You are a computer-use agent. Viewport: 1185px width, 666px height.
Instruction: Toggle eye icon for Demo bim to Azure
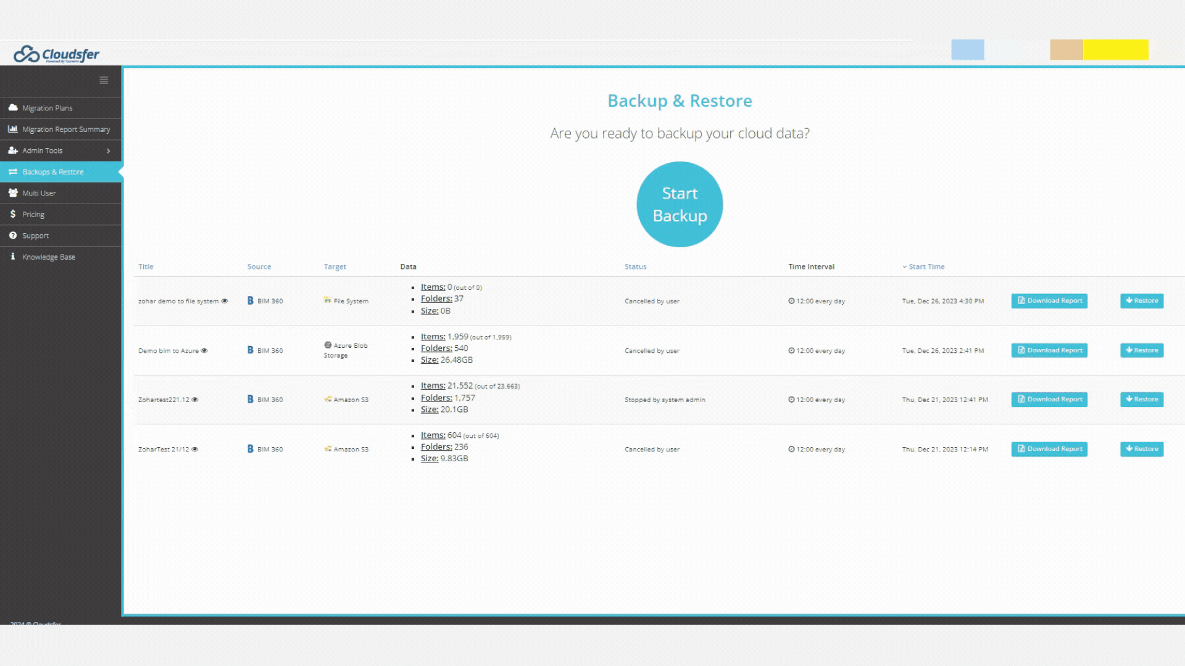204,350
